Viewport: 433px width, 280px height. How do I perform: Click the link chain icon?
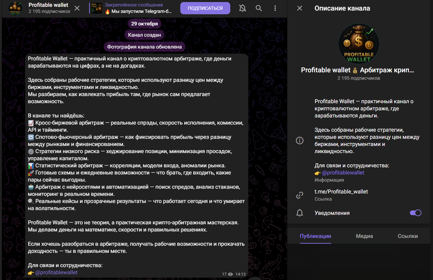300,195
